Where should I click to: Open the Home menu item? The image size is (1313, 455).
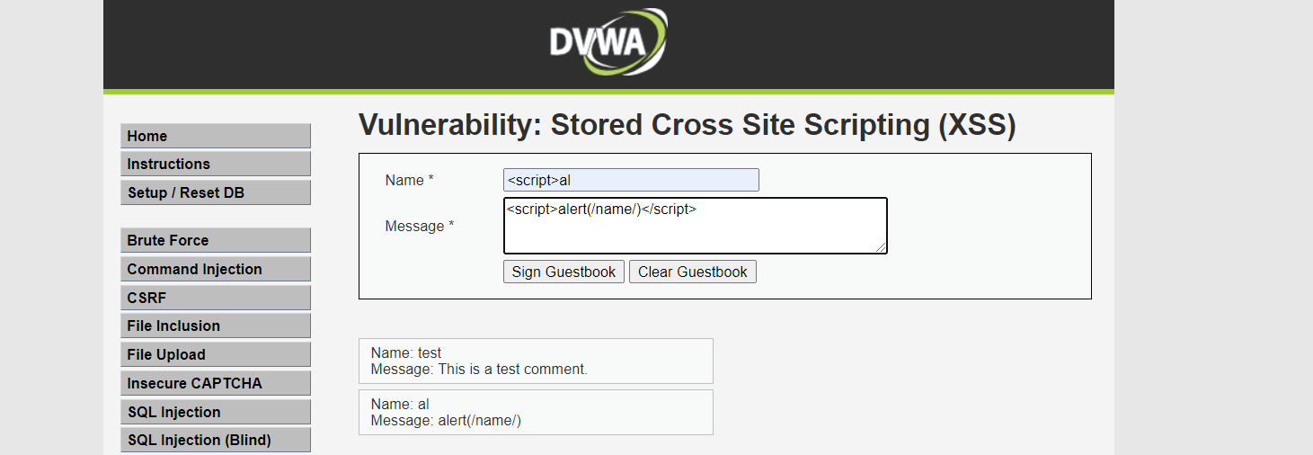(216, 136)
